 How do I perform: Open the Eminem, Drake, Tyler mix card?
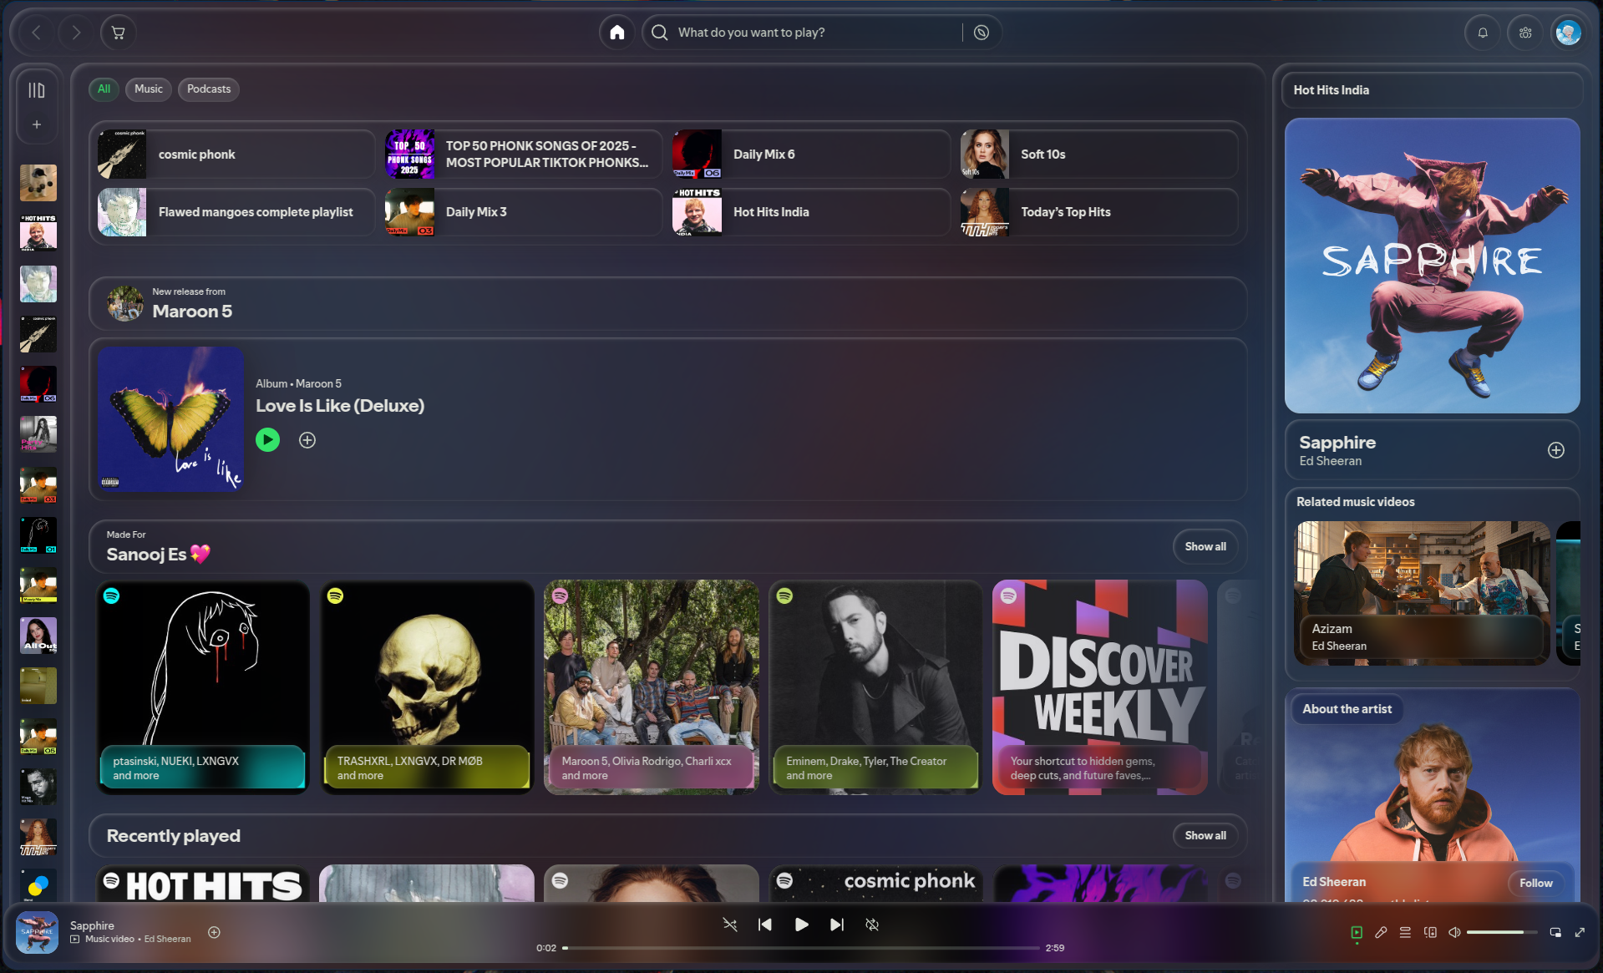point(875,687)
